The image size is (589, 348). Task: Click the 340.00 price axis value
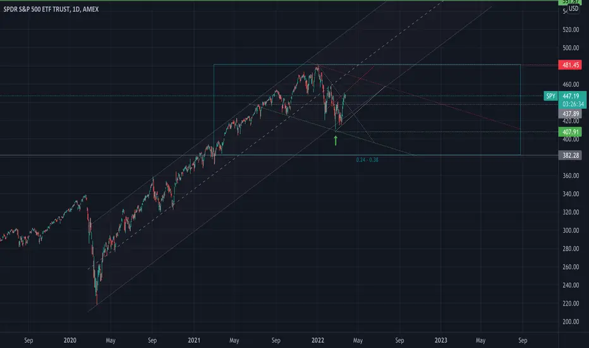click(x=571, y=194)
